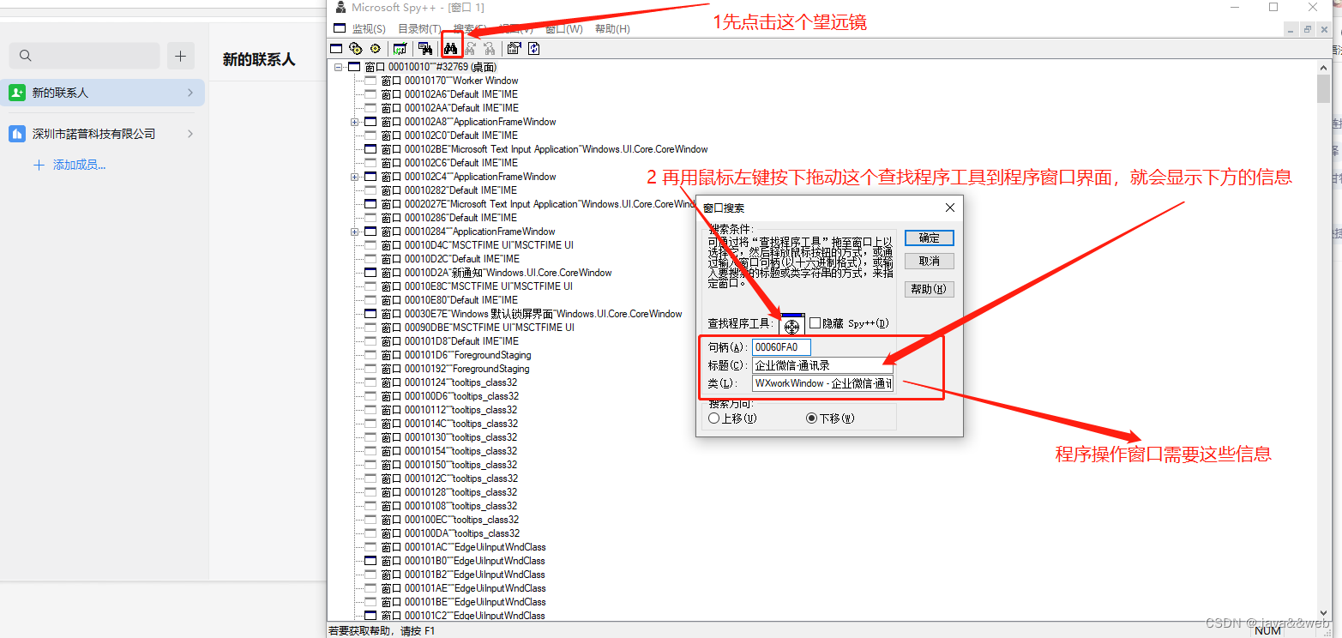1342x638 pixels.
Task: Click the Refresh toolbar icon
Action: click(533, 48)
